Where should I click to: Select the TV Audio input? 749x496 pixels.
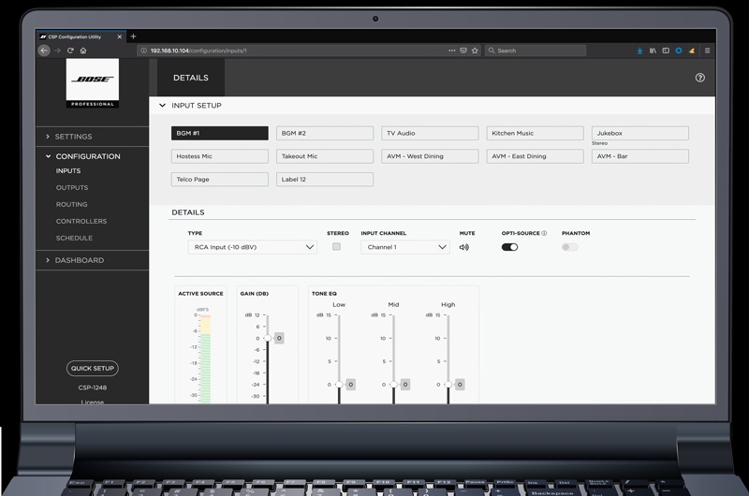[x=430, y=133]
